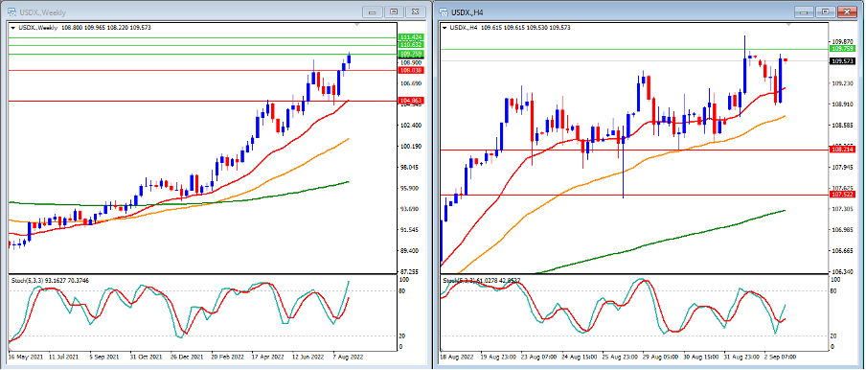Close the USDX,Weekly chart window
866x370 pixels.
tap(416, 12)
